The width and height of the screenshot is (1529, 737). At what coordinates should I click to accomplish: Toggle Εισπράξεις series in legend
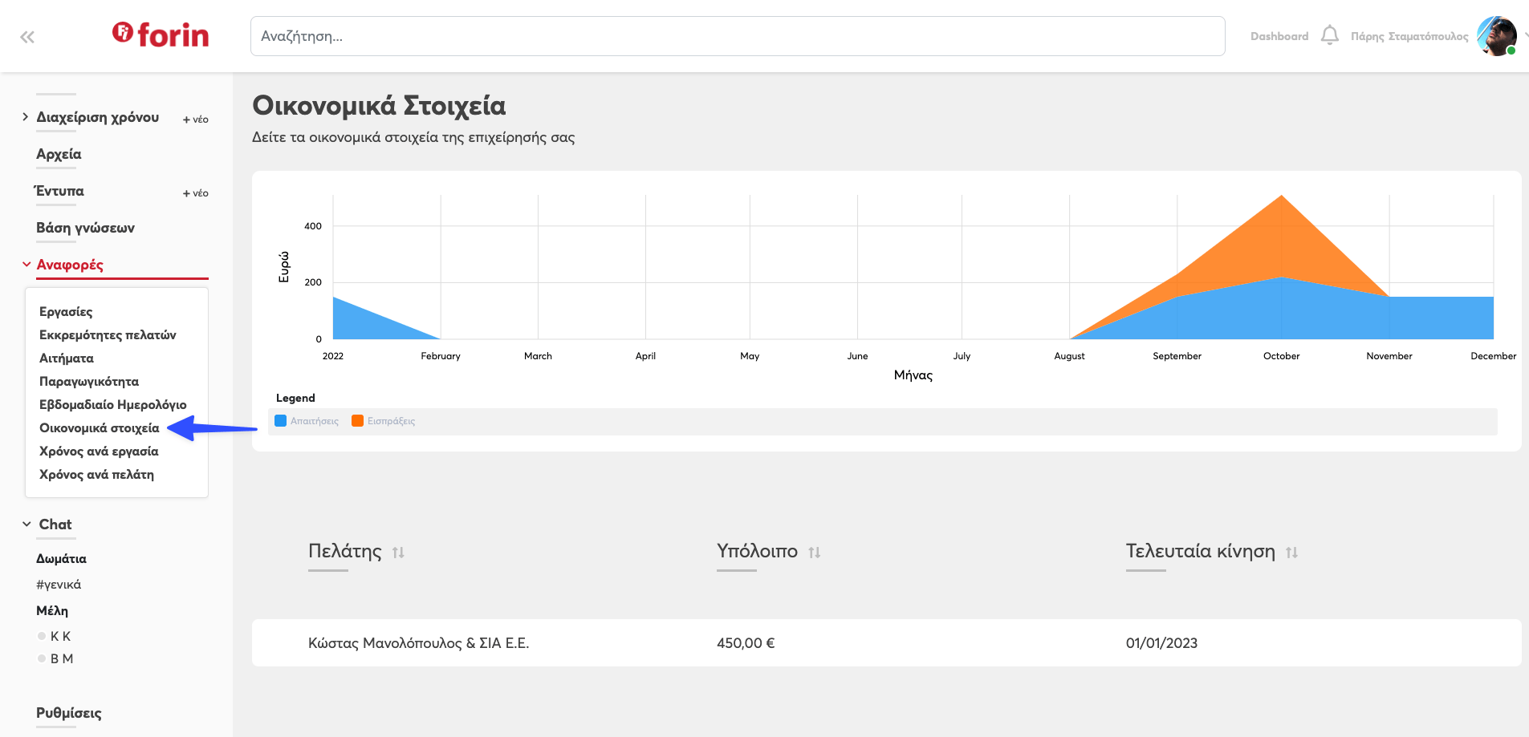coord(384,421)
